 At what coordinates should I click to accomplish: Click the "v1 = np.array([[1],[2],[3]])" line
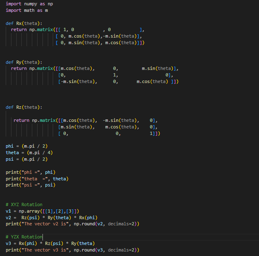coord(42,211)
